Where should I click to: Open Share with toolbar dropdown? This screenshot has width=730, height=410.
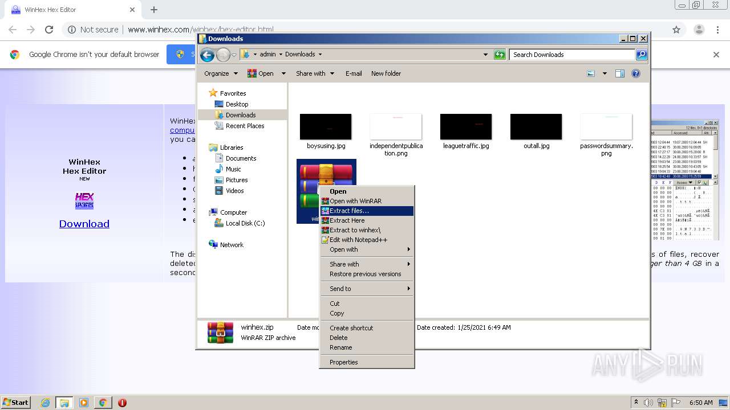click(x=315, y=73)
